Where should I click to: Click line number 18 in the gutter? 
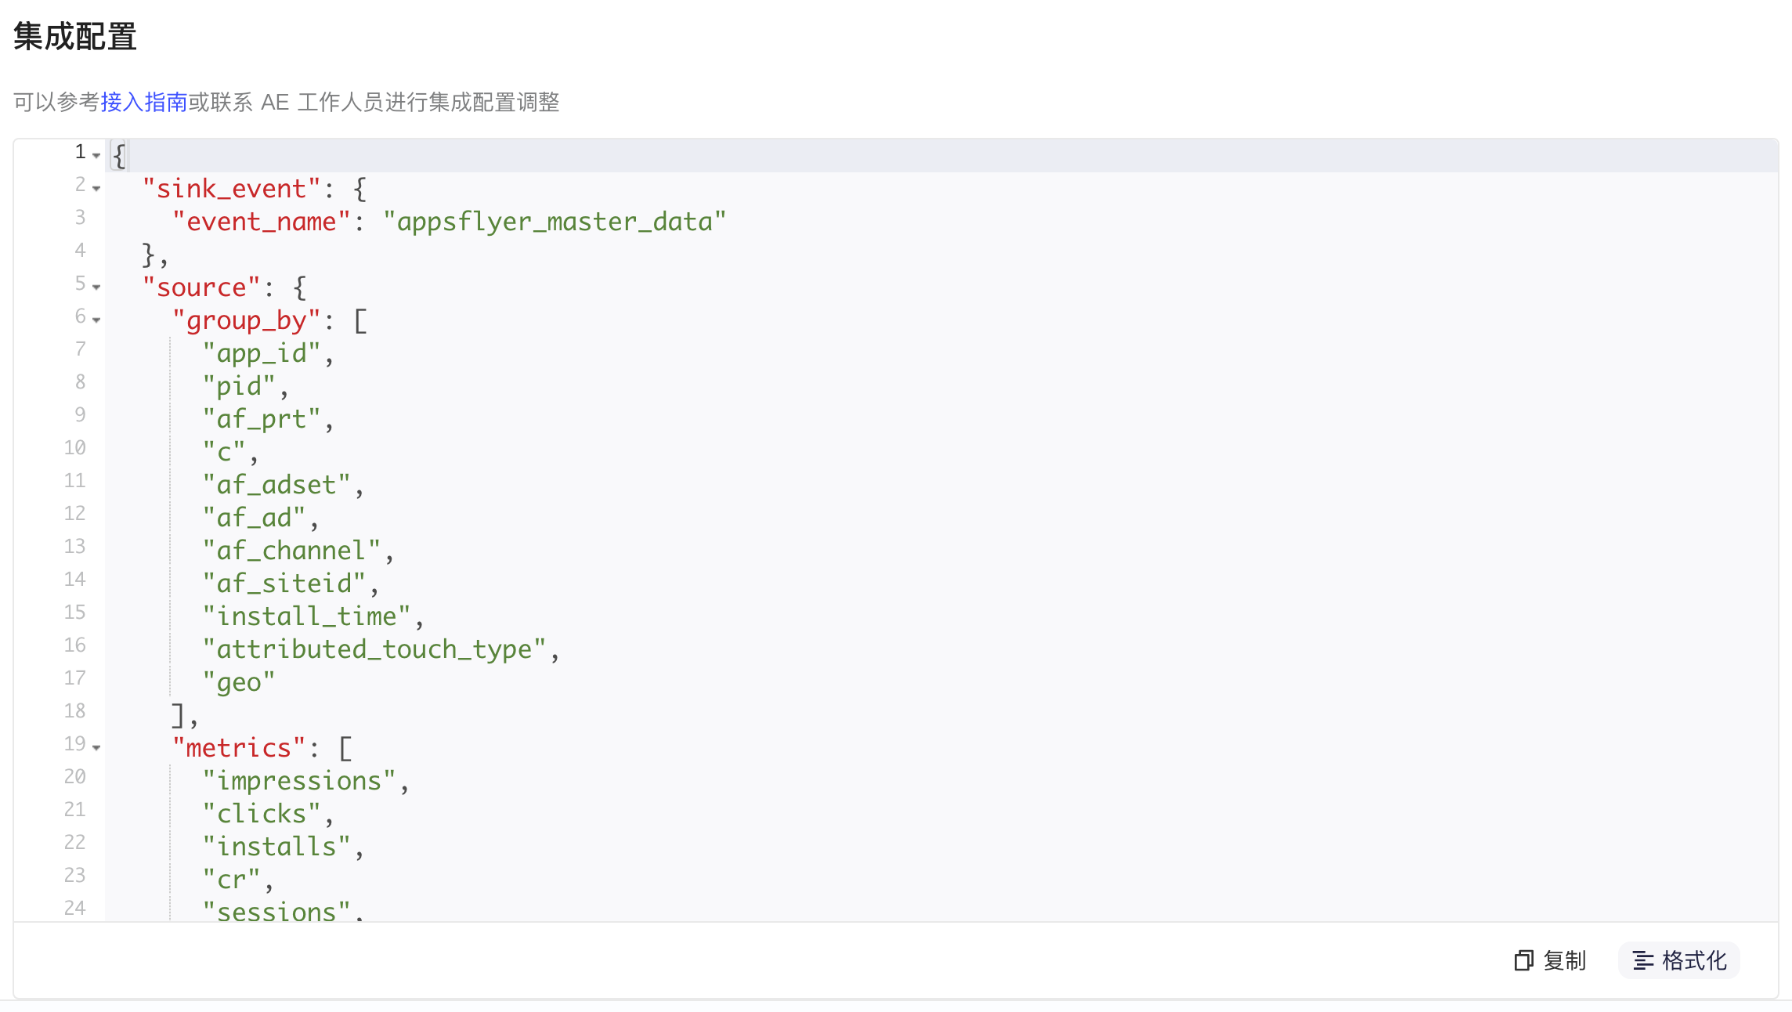[75, 710]
